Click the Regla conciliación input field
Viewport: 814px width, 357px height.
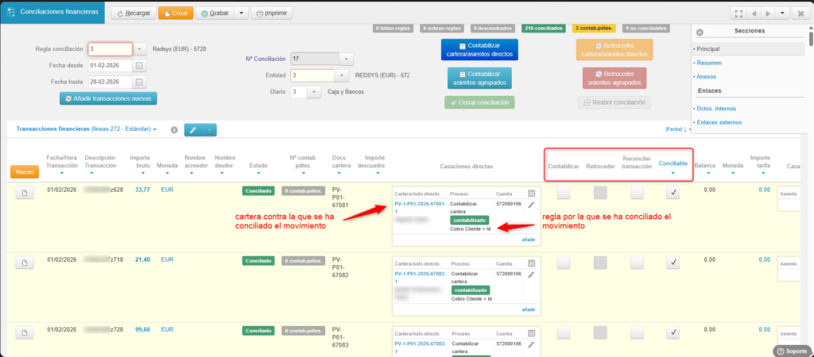(x=110, y=49)
